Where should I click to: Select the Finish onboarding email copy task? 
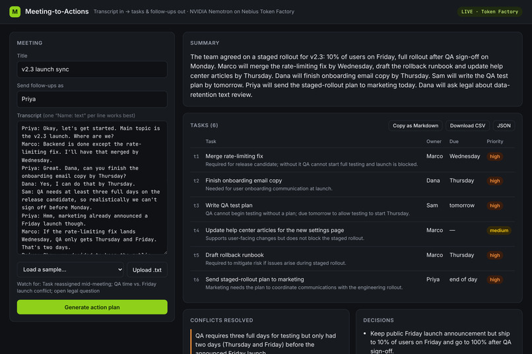point(352,185)
